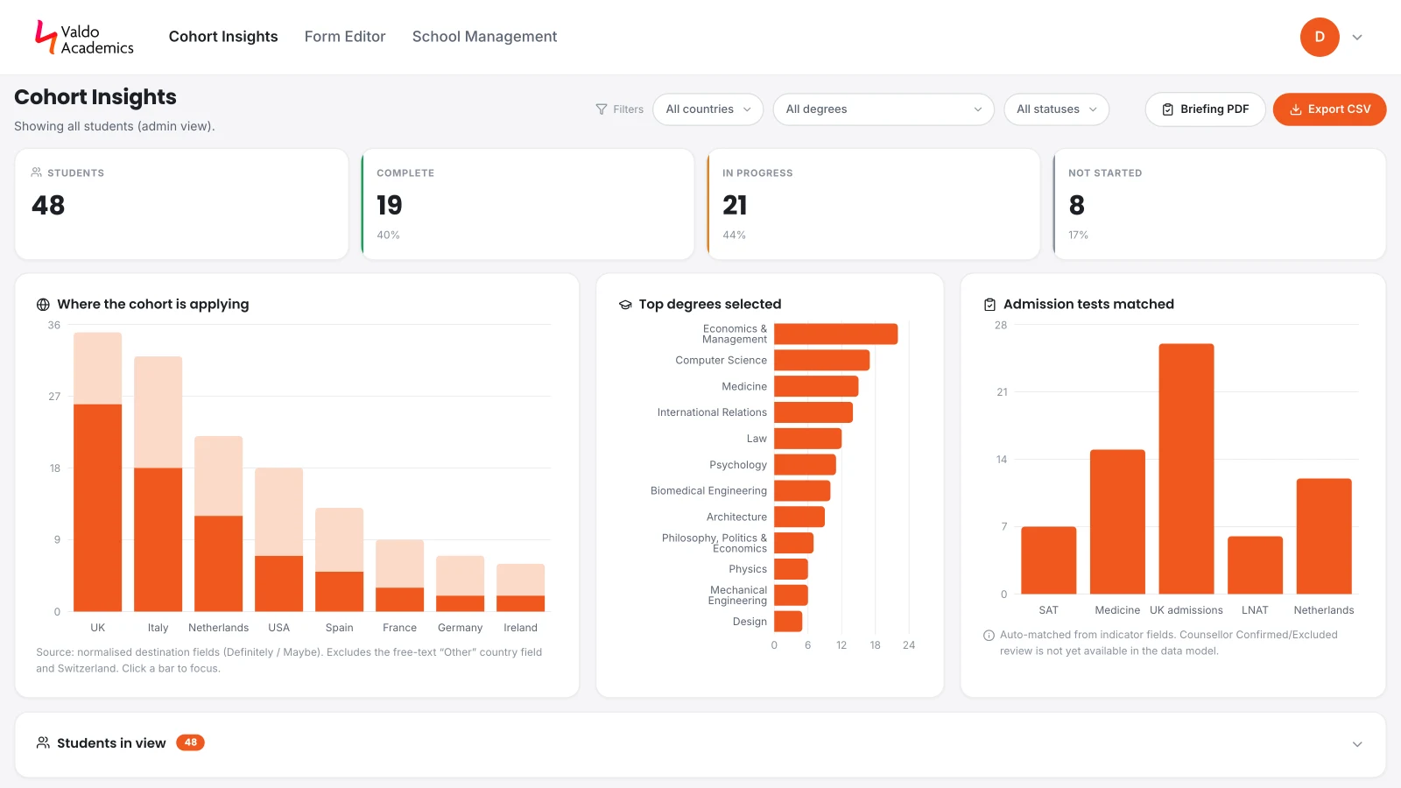1401x788 pixels.
Task: Click the UK admissions bar
Action: (x=1186, y=468)
